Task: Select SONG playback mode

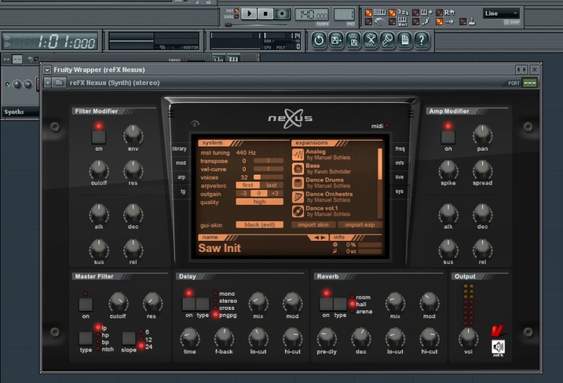Action: 237,17
